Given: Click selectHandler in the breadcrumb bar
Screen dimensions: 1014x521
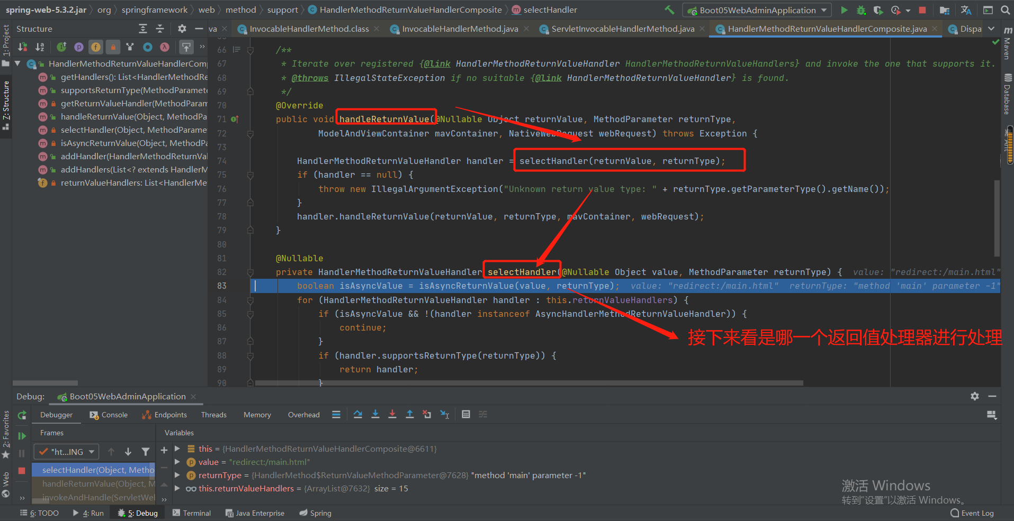Looking at the screenshot, I should click(544, 10).
